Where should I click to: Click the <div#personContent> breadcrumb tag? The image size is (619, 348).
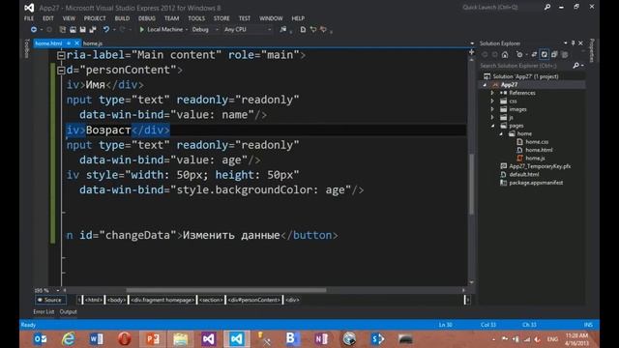click(x=253, y=300)
